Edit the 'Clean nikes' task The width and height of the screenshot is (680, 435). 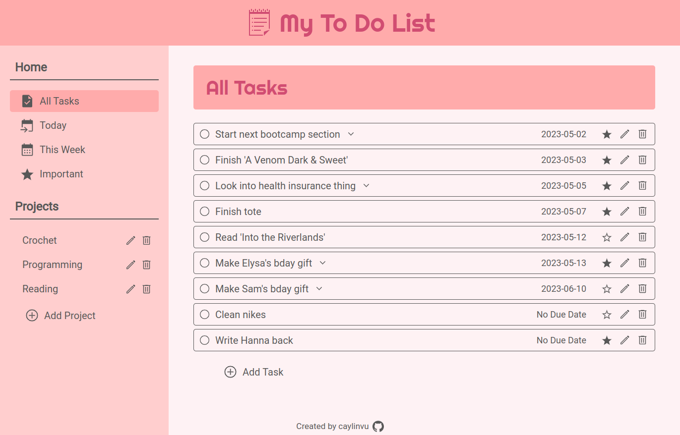pyautogui.click(x=624, y=315)
